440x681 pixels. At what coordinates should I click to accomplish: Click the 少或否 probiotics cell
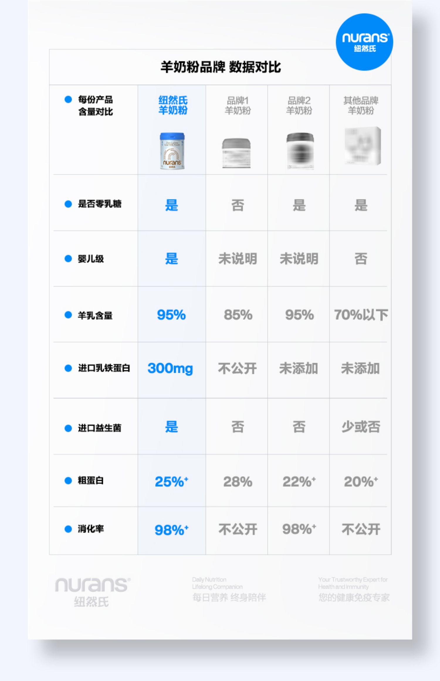361,427
